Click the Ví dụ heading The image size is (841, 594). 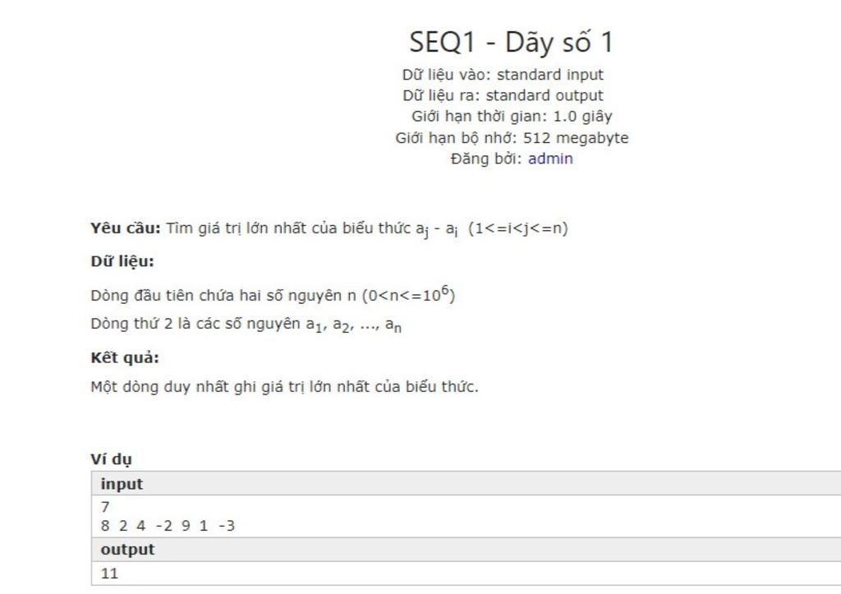coord(111,459)
